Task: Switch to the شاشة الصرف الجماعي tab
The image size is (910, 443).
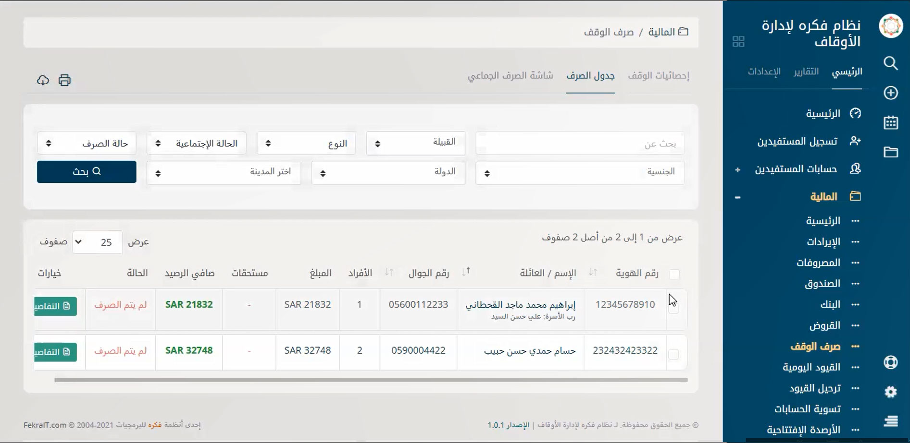Action: point(510,76)
